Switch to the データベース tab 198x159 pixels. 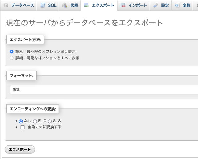click(x=23, y=5)
